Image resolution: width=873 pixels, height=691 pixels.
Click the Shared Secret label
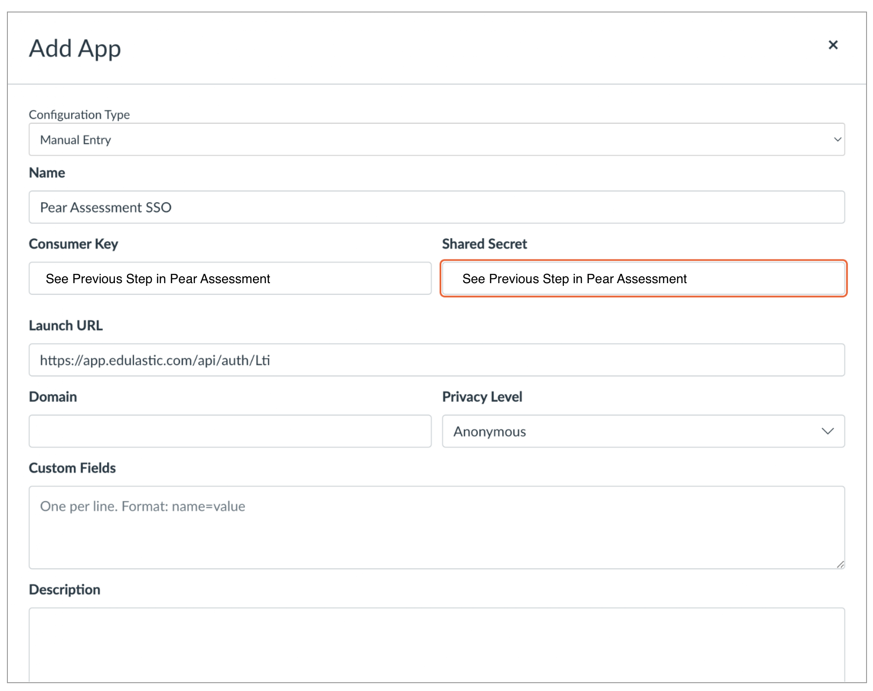pyautogui.click(x=484, y=244)
